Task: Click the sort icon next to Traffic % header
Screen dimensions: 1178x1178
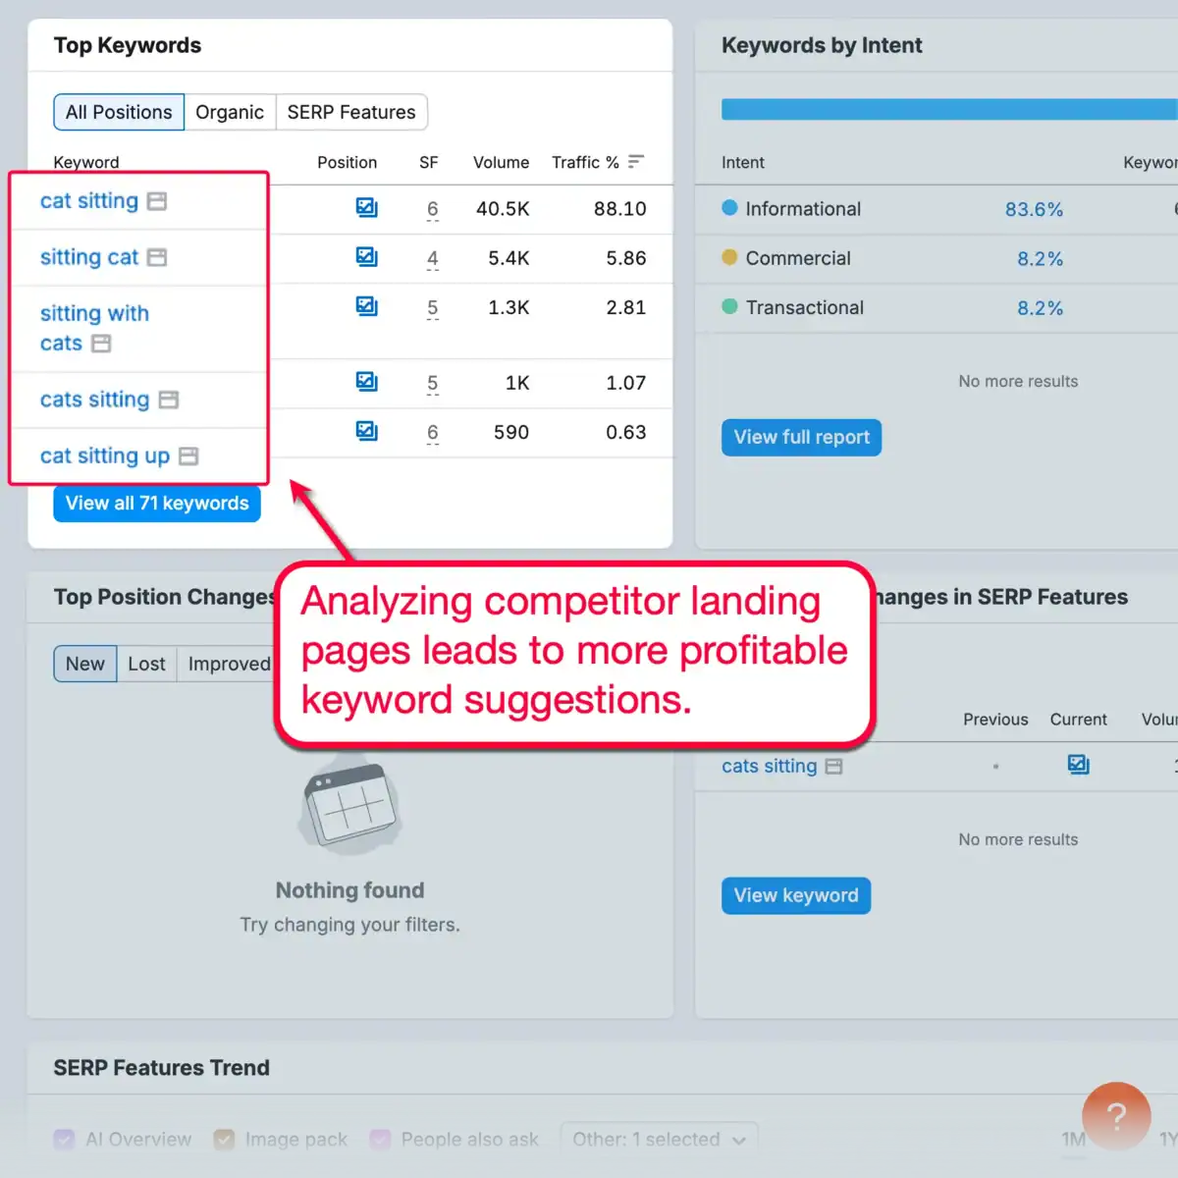Action: tap(635, 162)
